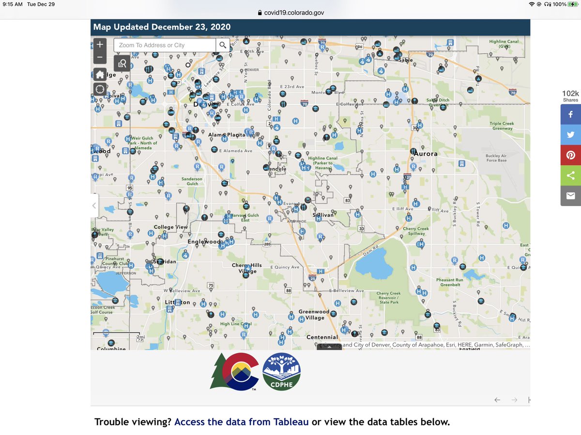The image size is (581, 435).
Task: Click the building marker beside Buckley Air Force Base
Action: (461, 163)
